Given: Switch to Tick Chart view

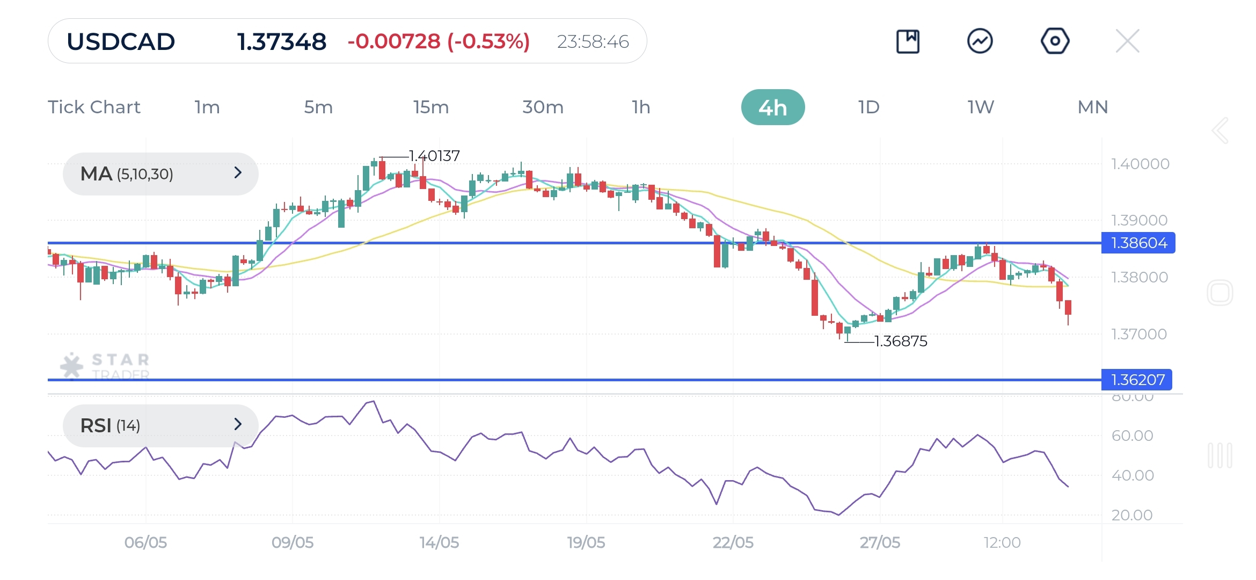Looking at the screenshot, I should coord(94,107).
